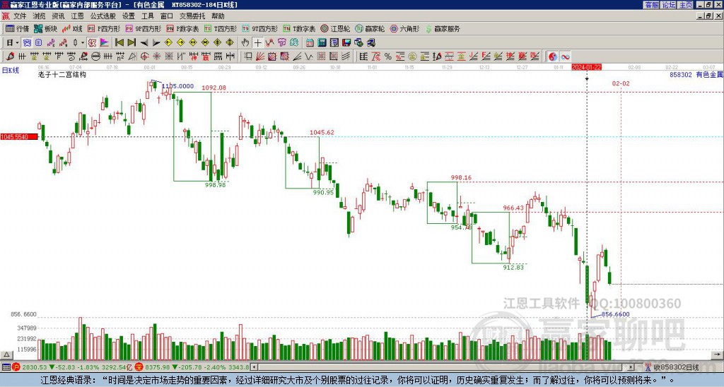Select the Gann fan angle lines tool

[x=259, y=56]
